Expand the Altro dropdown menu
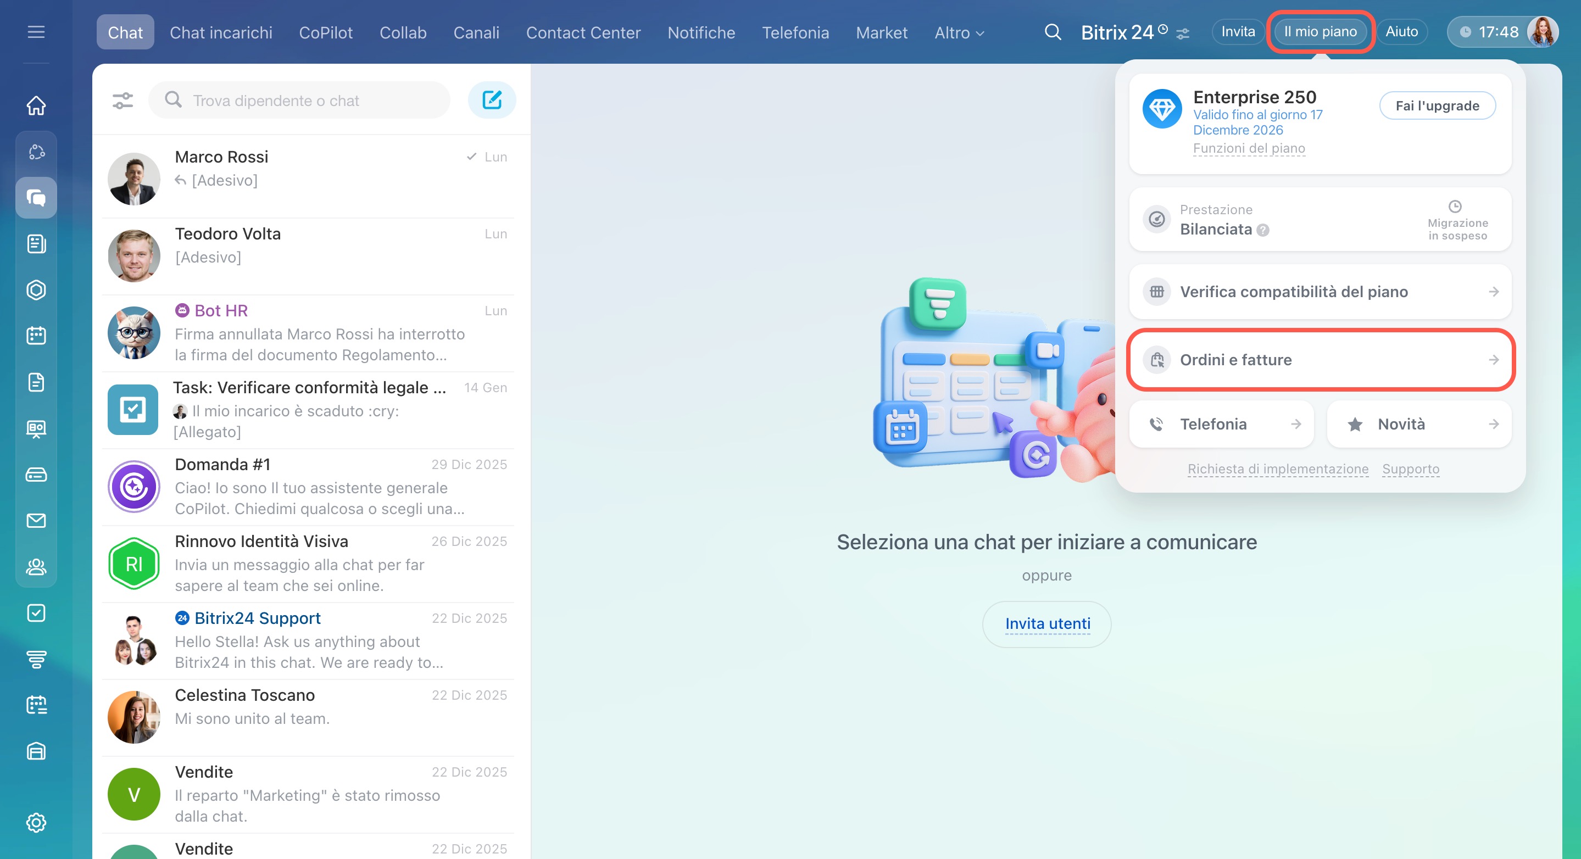 (x=959, y=32)
